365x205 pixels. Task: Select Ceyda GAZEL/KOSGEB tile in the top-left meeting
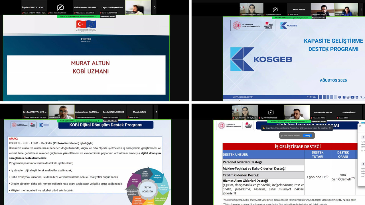[112, 7]
